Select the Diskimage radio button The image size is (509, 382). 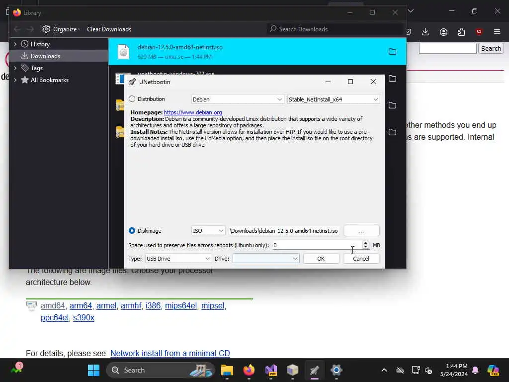point(132,231)
